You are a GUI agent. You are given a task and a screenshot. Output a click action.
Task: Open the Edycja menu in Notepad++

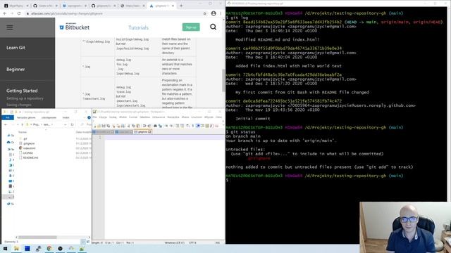pyautogui.click(x=103, y=117)
